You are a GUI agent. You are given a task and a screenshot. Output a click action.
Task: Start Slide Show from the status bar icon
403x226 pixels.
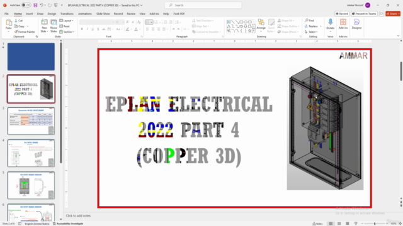[x=356, y=223]
